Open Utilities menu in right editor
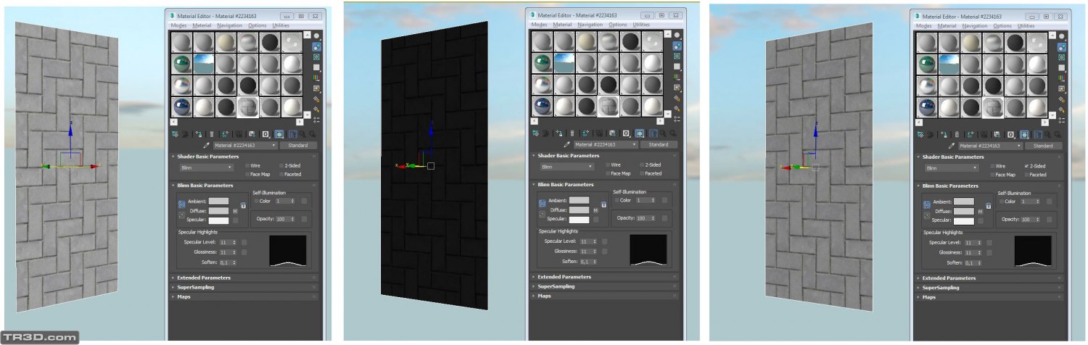1088x345 pixels. click(x=1027, y=25)
